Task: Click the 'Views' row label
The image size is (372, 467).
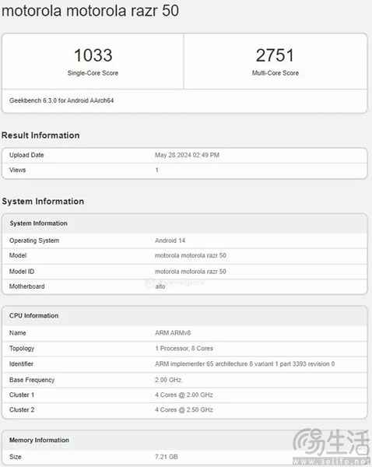Action: [18, 170]
